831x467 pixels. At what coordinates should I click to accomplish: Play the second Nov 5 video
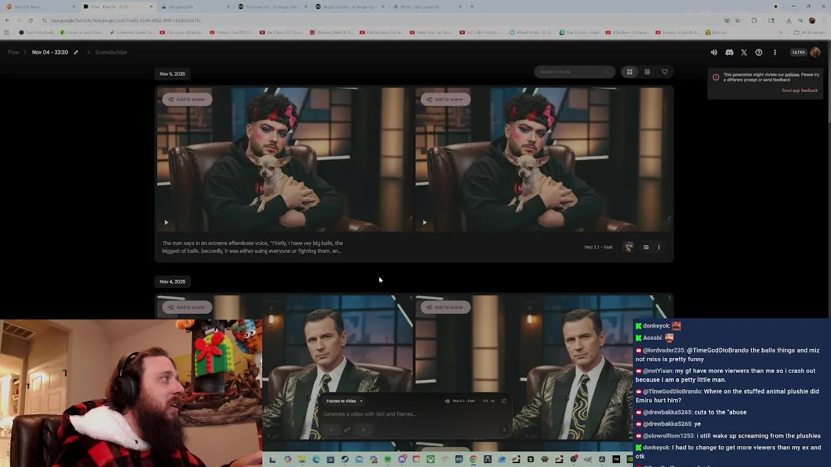tap(425, 222)
